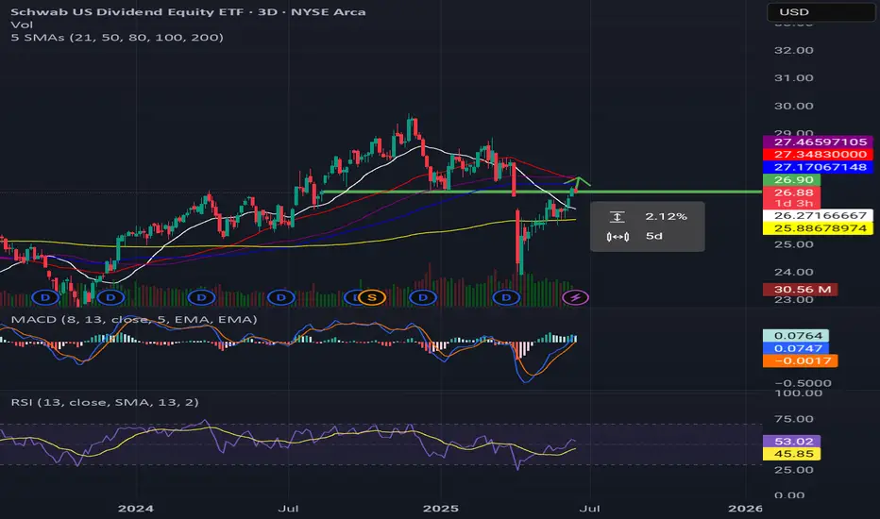
Task: Click the orange S split marker
Action: click(371, 297)
